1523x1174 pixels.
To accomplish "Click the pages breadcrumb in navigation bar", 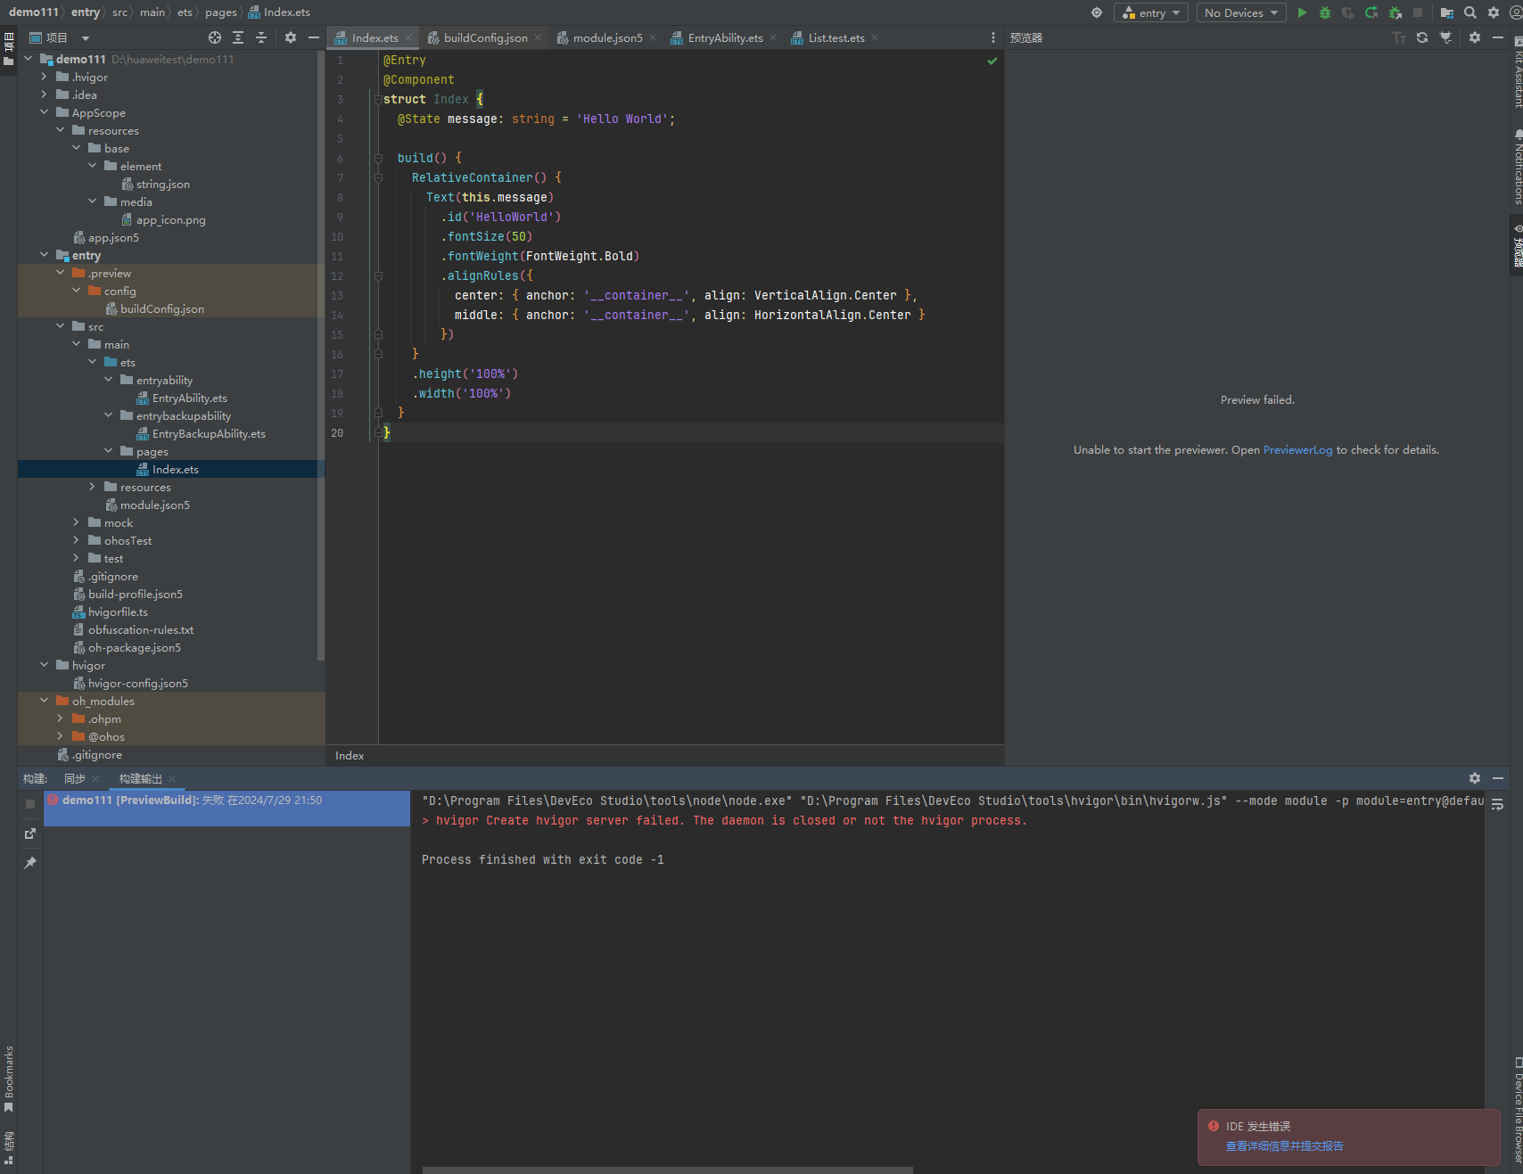I will (x=220, y=12).
